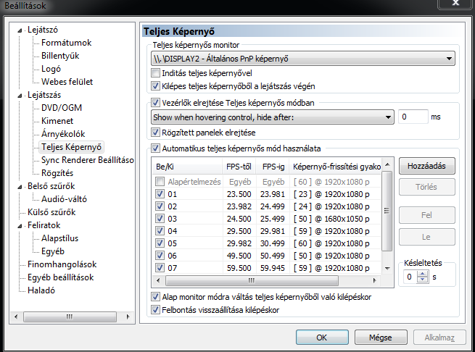Screen dimensions: 475x352
Task: Uncheck row 03 in the mode list
Action: (160, 219)
